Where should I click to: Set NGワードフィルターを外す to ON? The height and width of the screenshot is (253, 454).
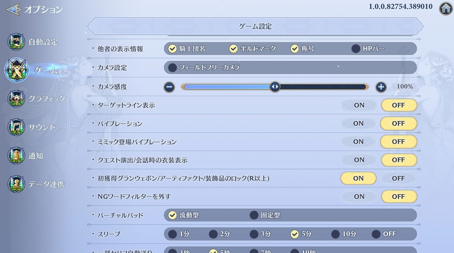pyautogui.click(x=359, y=197)
